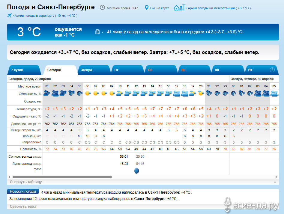The image size is (284, 214).
Task: Click the clock icon near local time
Action: point(103,8)
